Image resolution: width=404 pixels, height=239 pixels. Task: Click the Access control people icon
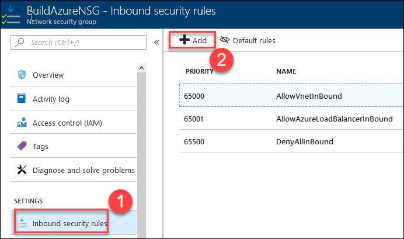point(22,123)
